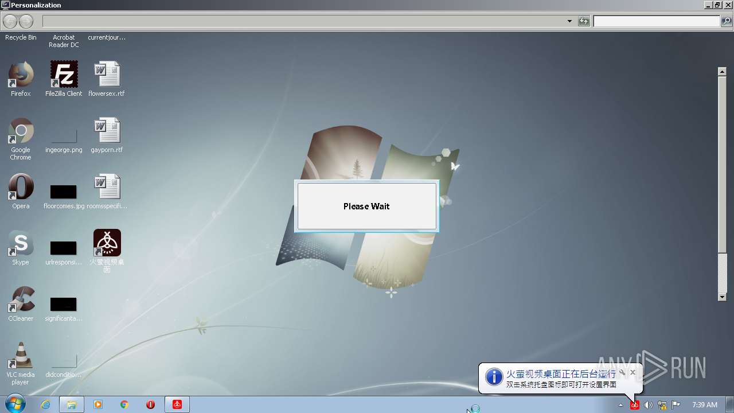This screenshot has width=734, height=413.
Task: Open the Opera desktop shortcut
Action: coord(21,192)
